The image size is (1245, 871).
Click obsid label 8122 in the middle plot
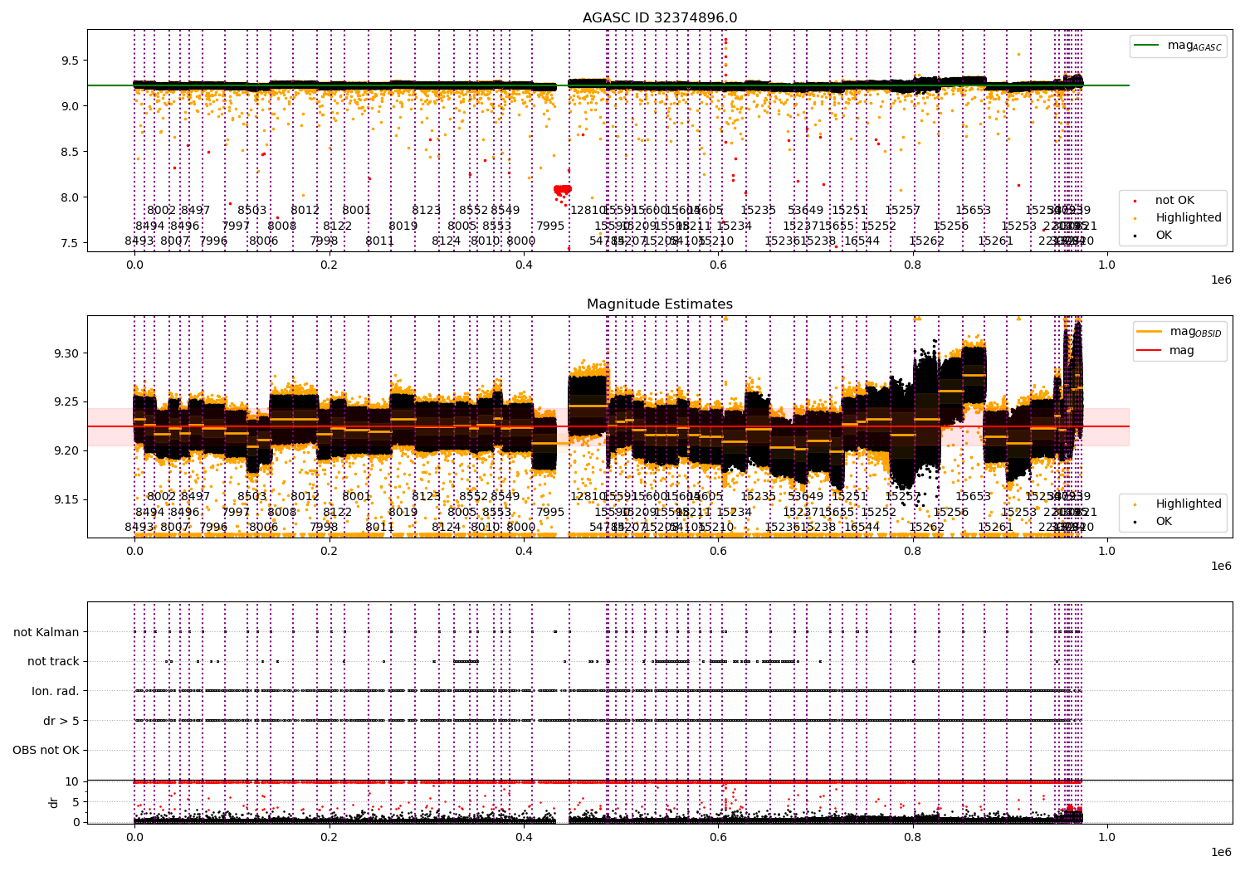(338, 512)
